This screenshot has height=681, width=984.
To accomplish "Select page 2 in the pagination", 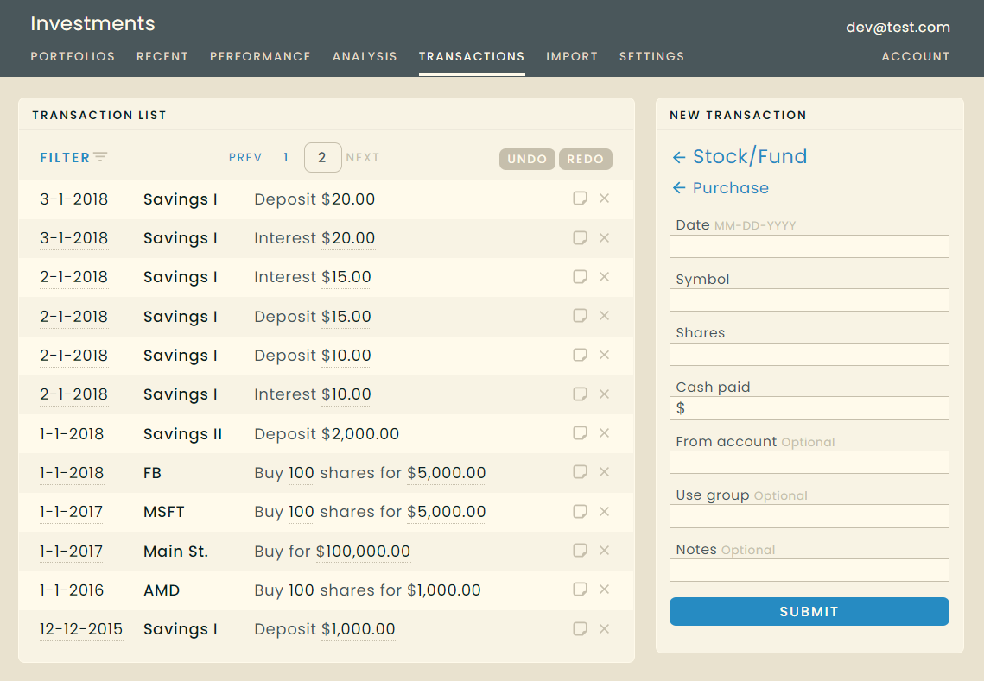I will coord(322,157).
